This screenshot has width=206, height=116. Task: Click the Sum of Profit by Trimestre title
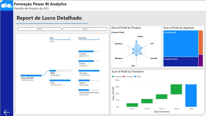pos(128,72)
